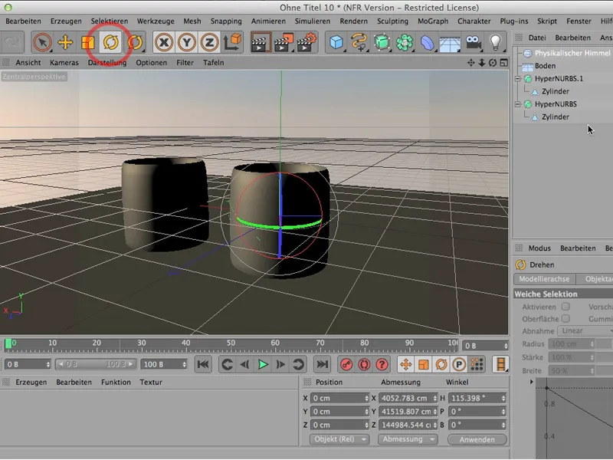Click record active objects key button
This screenshot has height=460, width=613.
[346, 365]
